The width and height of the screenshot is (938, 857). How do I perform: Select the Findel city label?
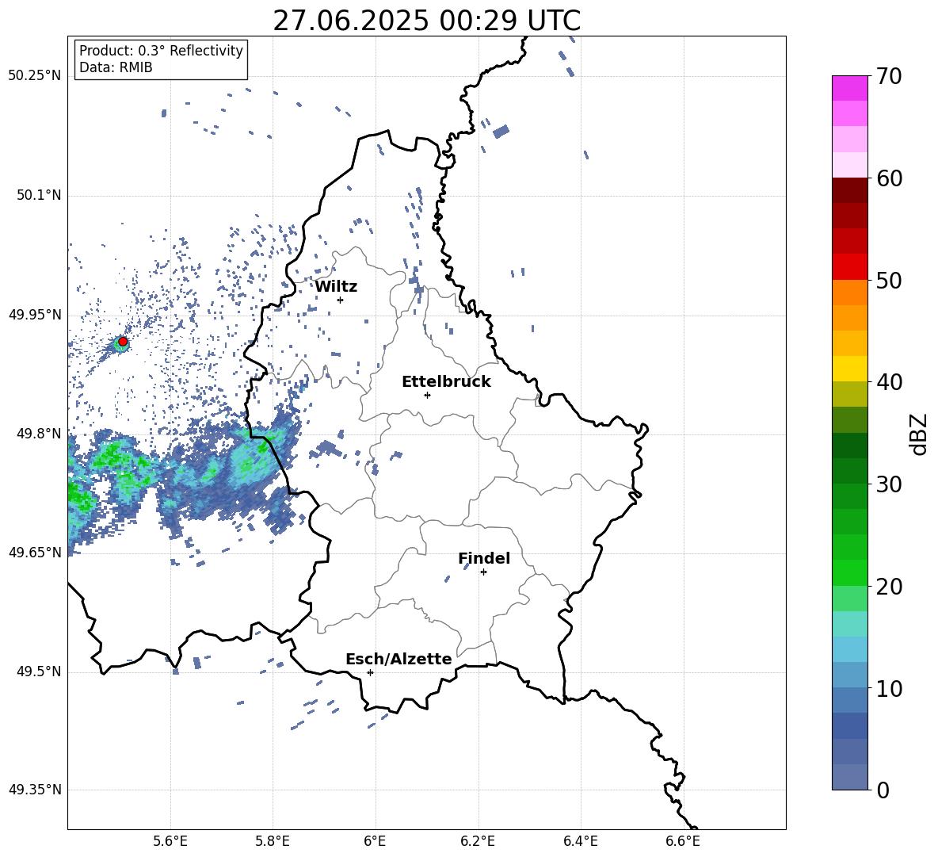point(484,558)
